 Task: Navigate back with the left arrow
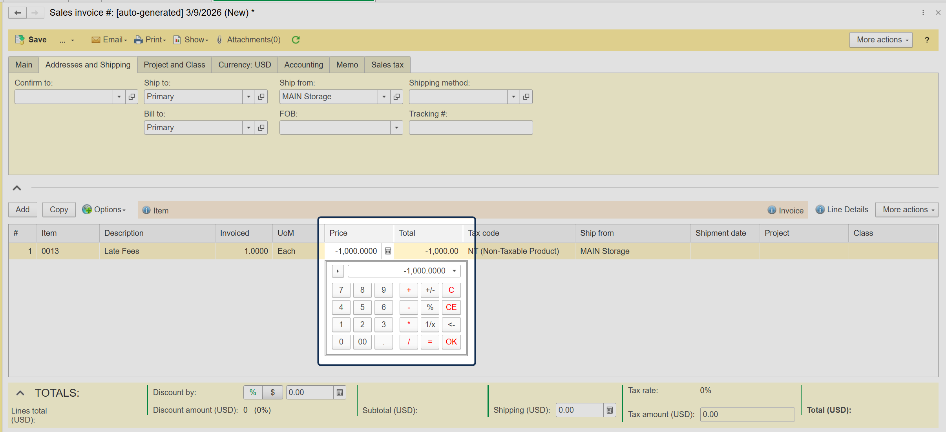tap(18, 13)
